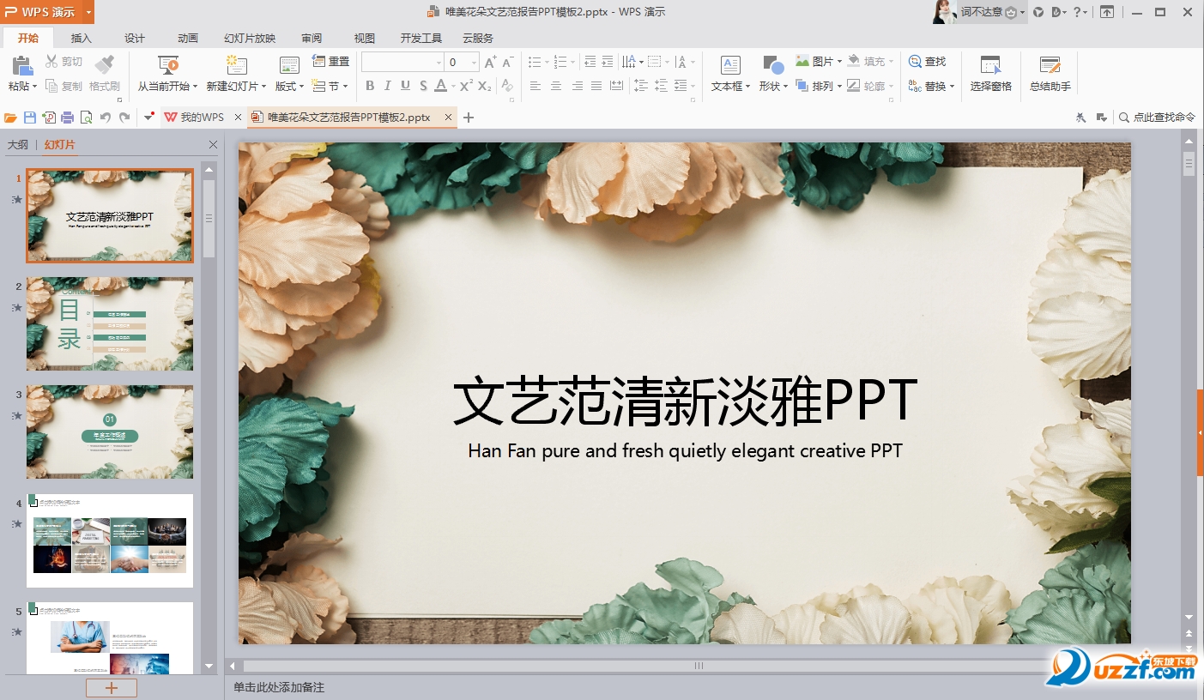Undo the last action
Screen dimensions: 1204x700
pos(106,118)
